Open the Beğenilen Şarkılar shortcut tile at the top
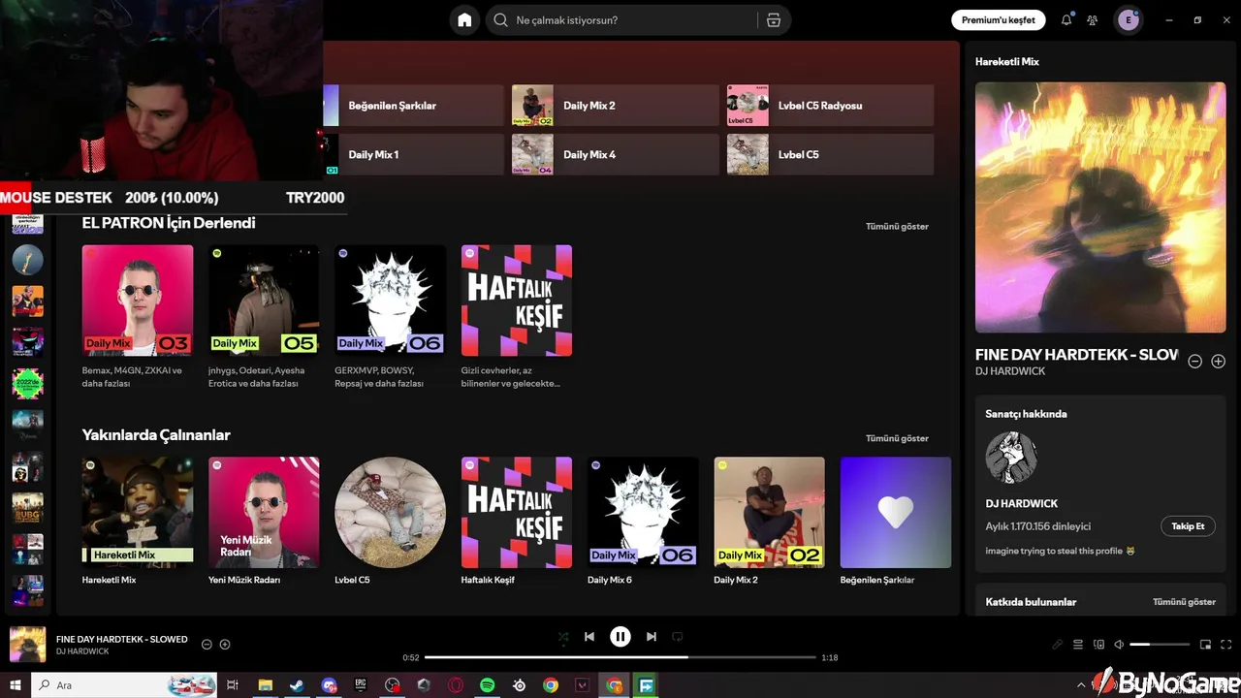 click(412, 106)
